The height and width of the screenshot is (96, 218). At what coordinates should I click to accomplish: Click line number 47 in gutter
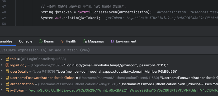4,6
